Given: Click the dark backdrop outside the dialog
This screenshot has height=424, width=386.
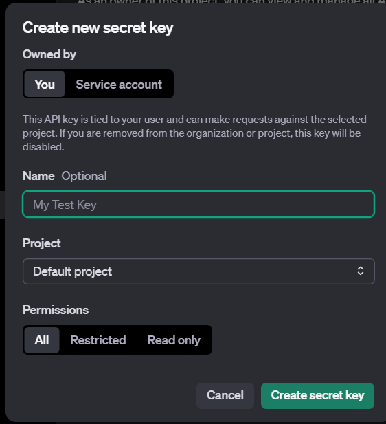Looking at the screenshot, I should point(3,108).
